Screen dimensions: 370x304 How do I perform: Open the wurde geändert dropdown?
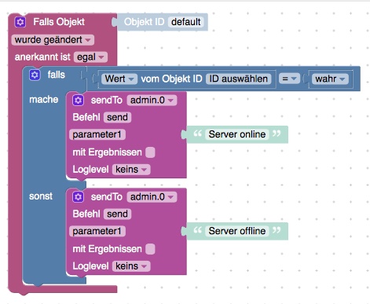53,40
